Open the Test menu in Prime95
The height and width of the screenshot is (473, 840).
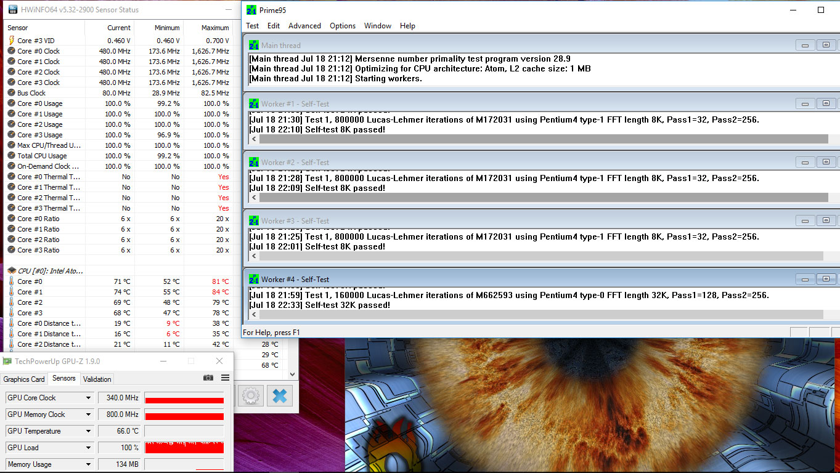pos(253,26)
